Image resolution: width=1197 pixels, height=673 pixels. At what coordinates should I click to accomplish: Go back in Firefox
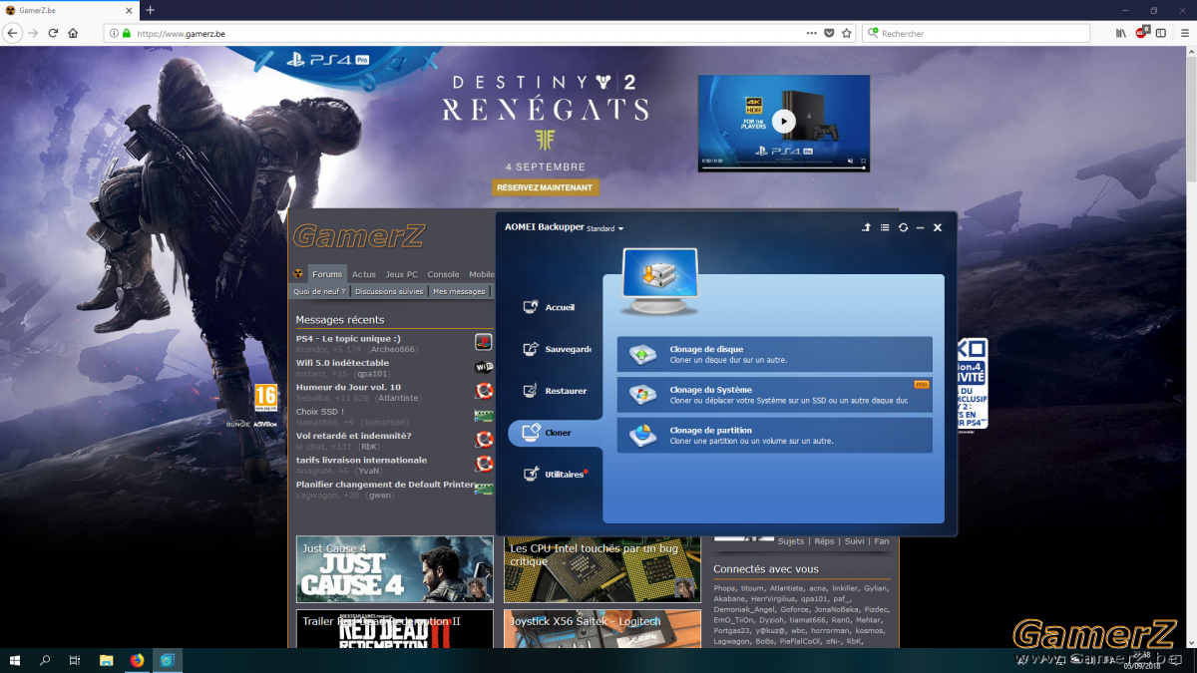pos(13,33)
